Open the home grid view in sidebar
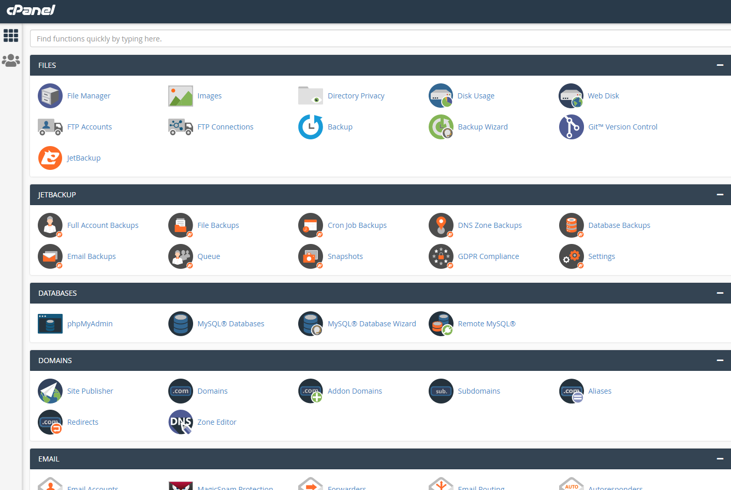 coord(11,35)
